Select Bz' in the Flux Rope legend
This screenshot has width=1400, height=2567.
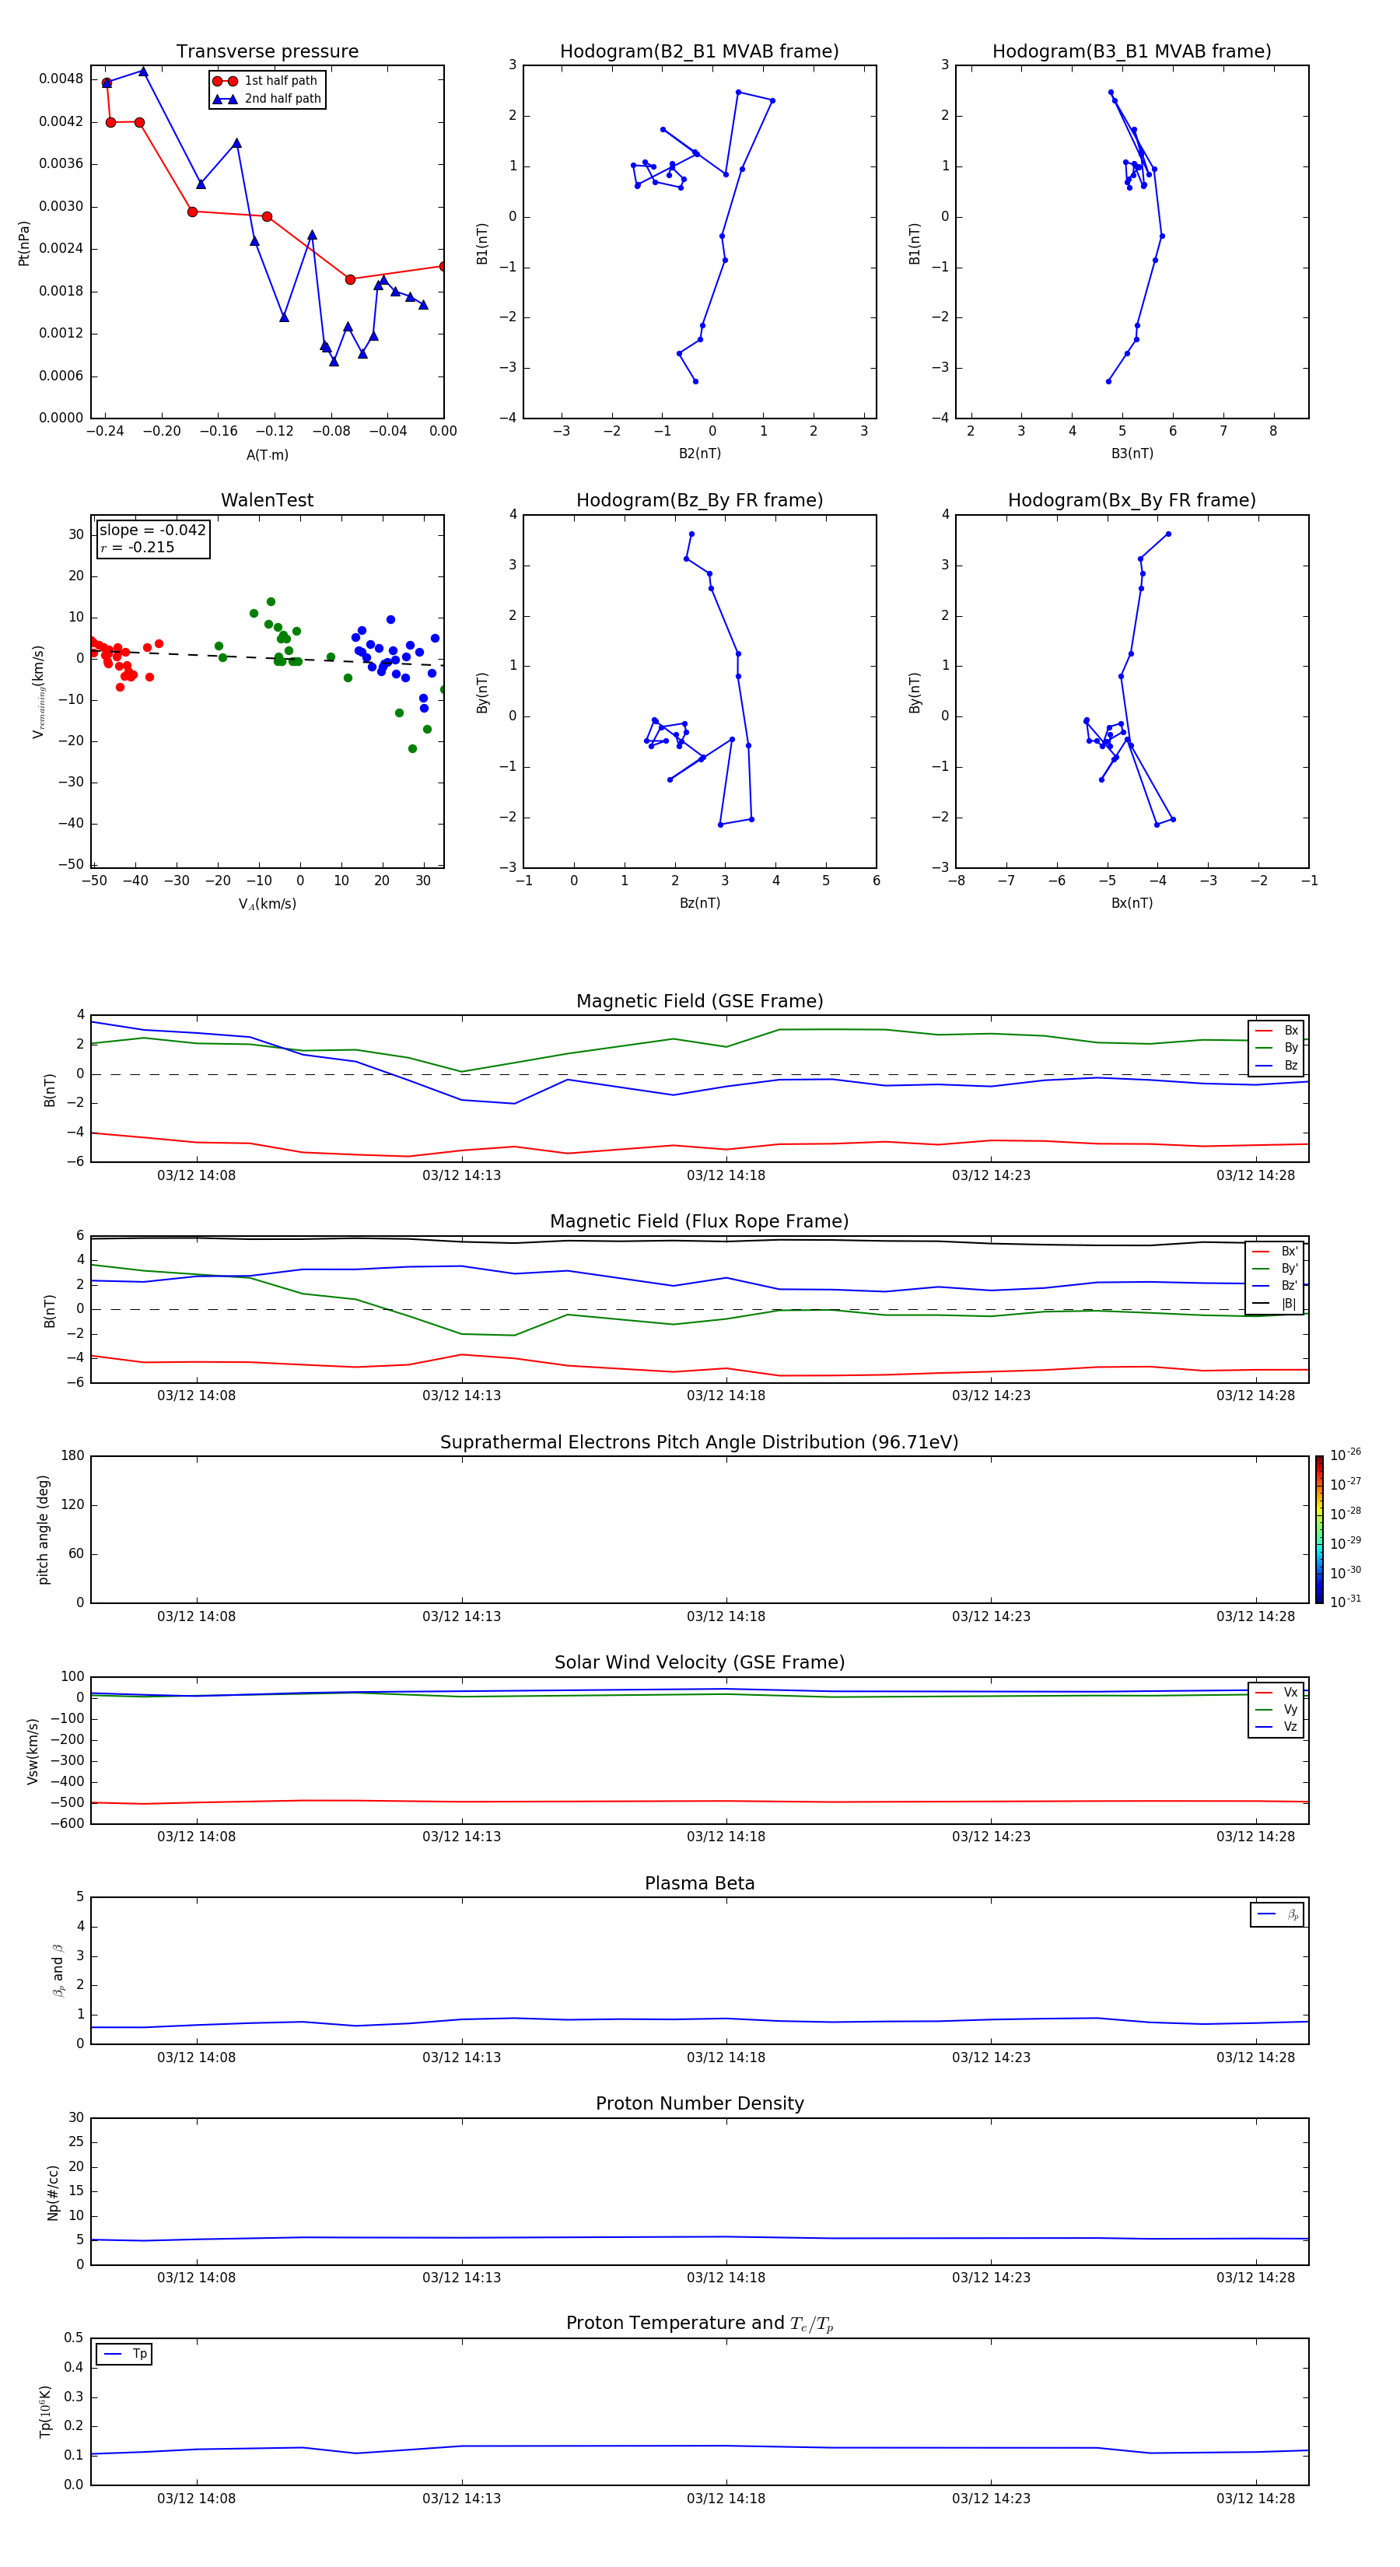[x=1276, y=1286]
